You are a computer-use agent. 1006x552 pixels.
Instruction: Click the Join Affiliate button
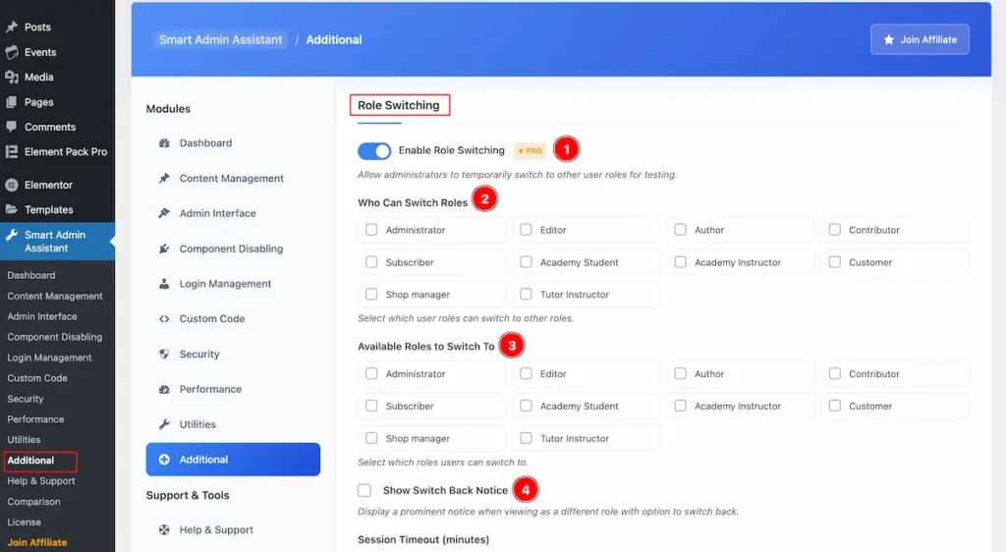pos(920,39)
